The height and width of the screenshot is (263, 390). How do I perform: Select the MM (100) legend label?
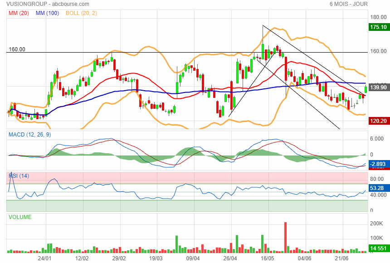[x=47, y=13]
